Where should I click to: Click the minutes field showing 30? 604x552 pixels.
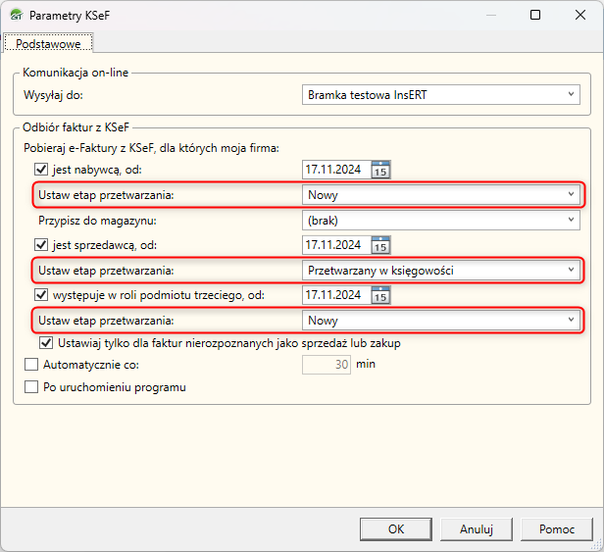[327, 364]
